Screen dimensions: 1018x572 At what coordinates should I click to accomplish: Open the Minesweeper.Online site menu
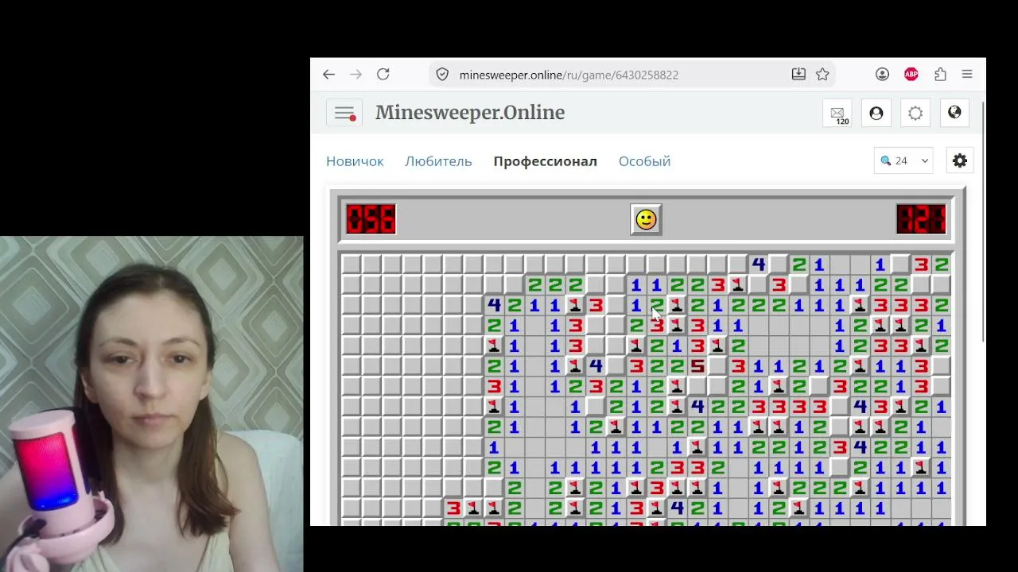344,113
